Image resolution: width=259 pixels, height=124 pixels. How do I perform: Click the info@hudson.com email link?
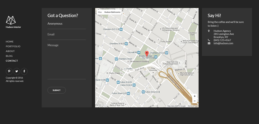(223, 43)
